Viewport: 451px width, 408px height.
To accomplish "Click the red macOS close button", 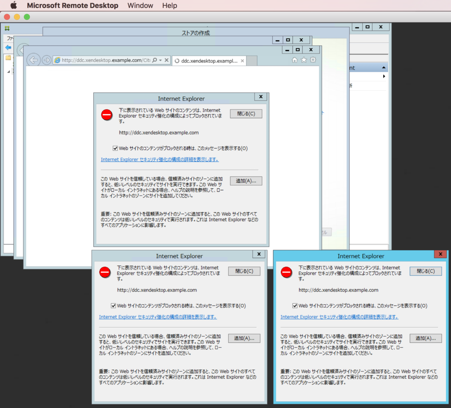I will tap(7, 17).
